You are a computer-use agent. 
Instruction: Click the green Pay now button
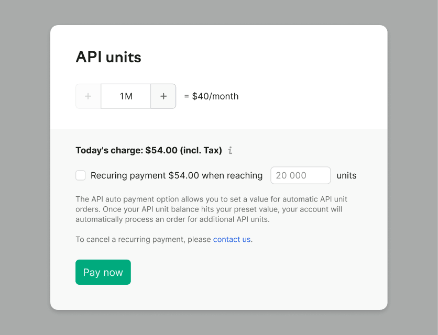click(x=103, y=272)
